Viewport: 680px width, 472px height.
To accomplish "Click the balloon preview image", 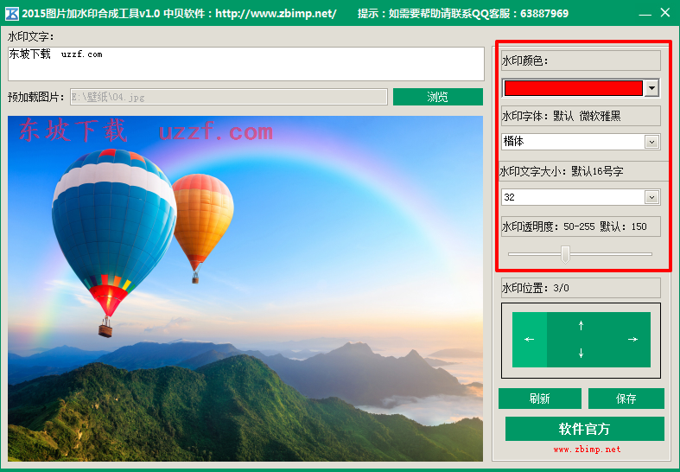I will [245, 289].
